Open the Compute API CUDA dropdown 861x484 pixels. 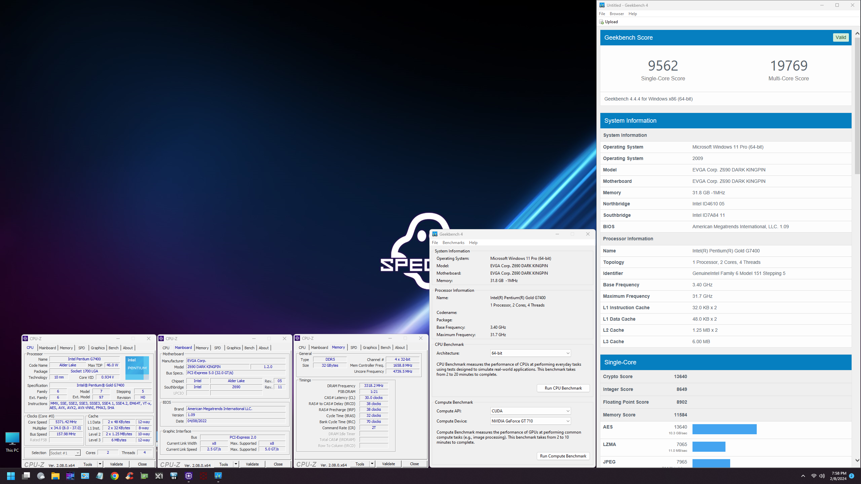click(x=530, y=411)
